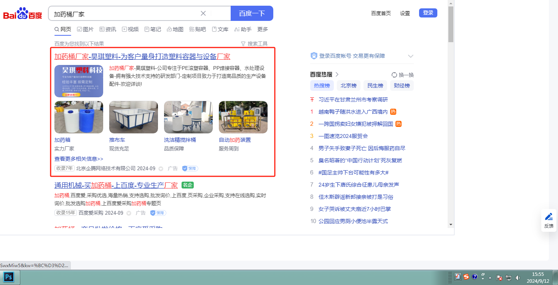The image size is (558, 285).
Task: Click the page vertical scrollbar down arrow
Action: 451,224
